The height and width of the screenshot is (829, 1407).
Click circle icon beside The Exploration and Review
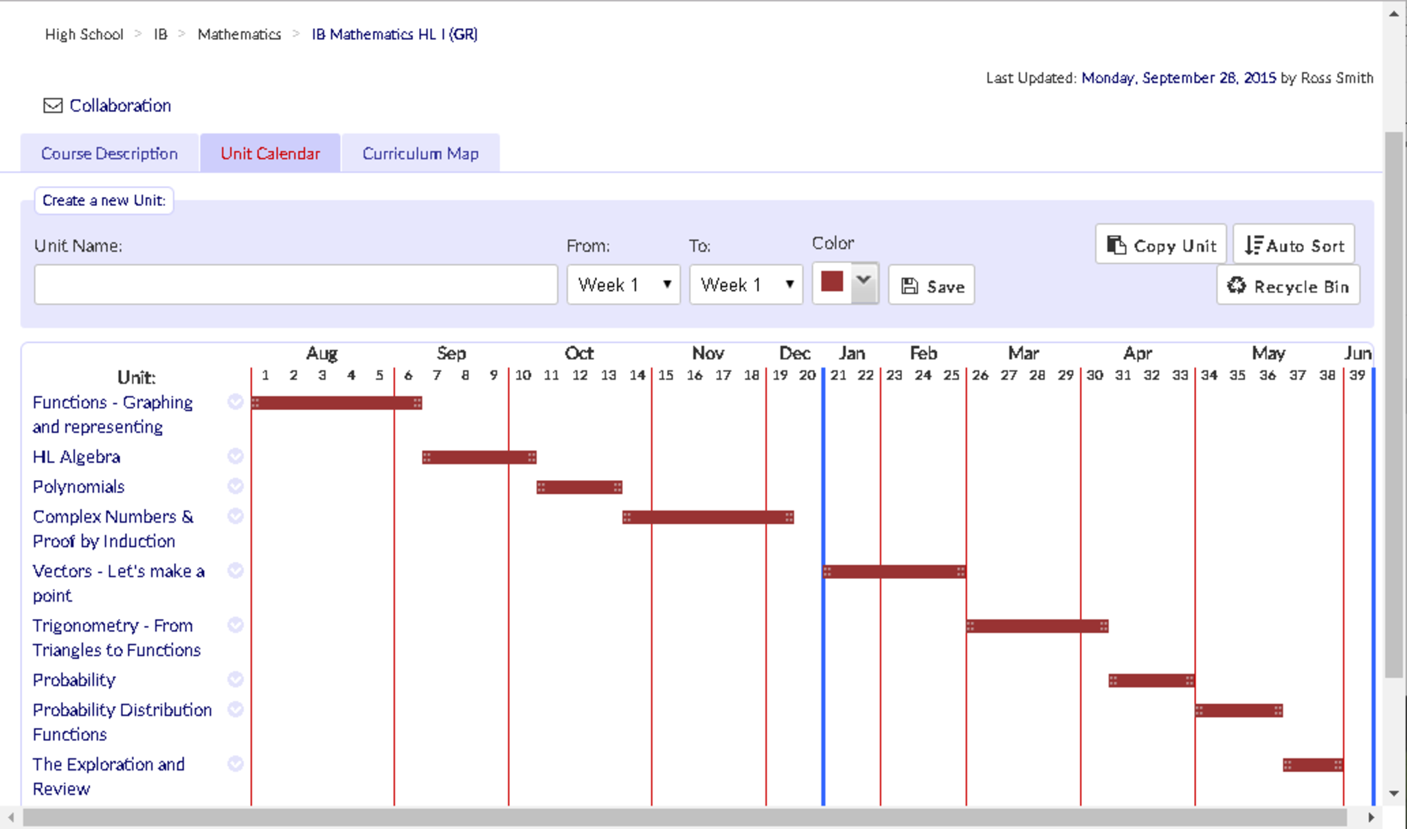click(x=236, y=764)
